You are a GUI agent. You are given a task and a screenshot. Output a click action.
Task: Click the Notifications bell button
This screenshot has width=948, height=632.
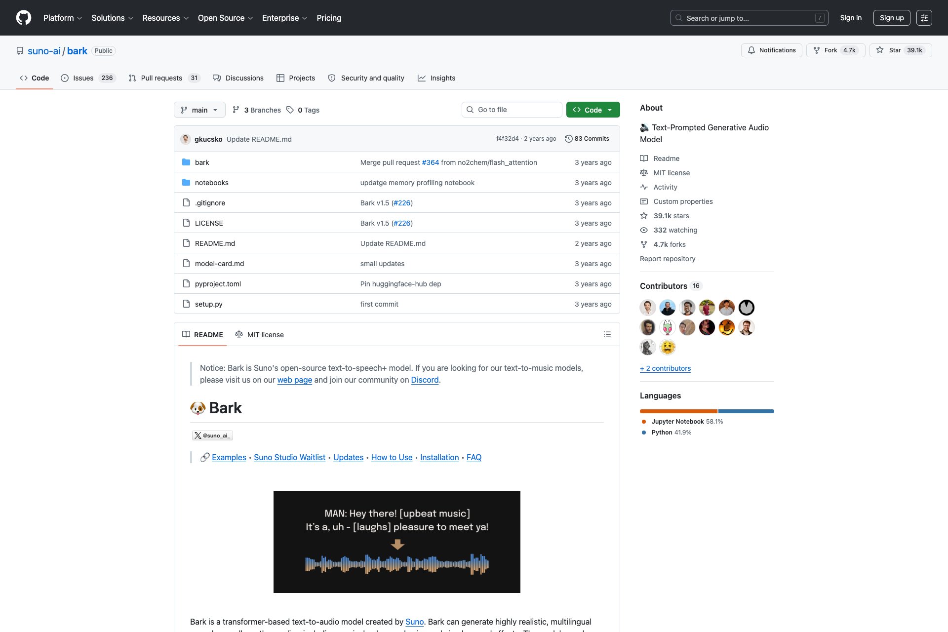771,50
